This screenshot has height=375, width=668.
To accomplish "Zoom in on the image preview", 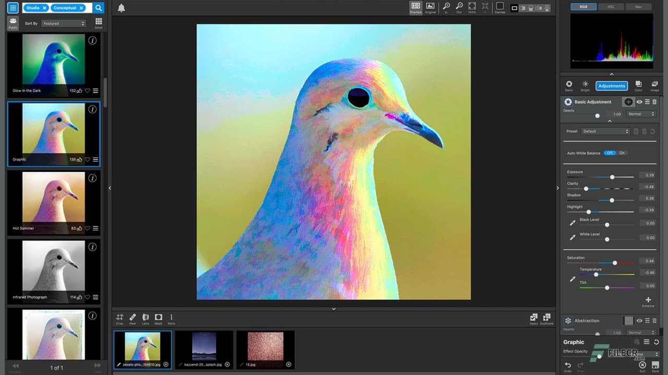I will pyautogui.click(x=446, y=7).
